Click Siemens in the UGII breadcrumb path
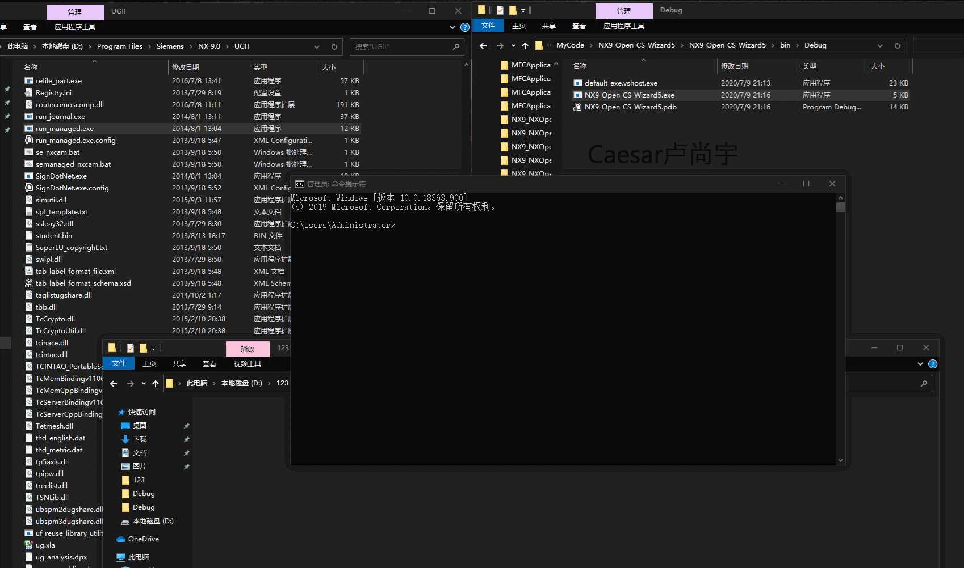Viewport: 964px width, 568px height. [x=170, y=46]
